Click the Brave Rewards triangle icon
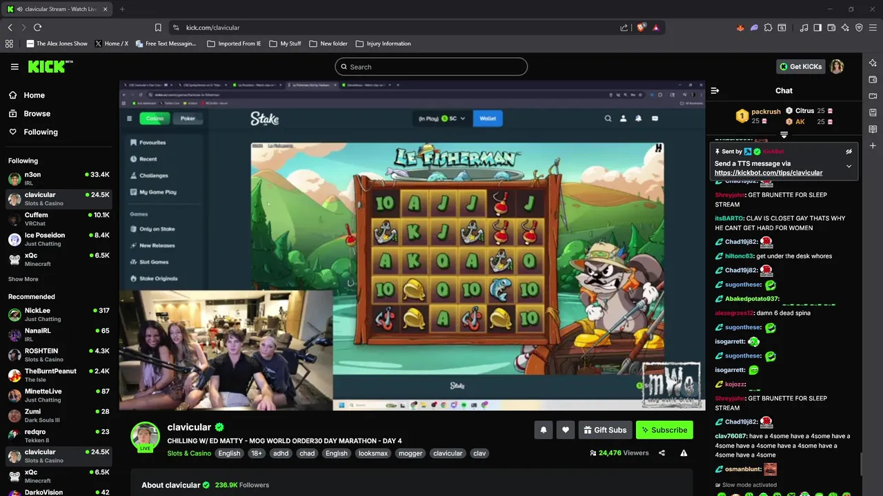 655,28
